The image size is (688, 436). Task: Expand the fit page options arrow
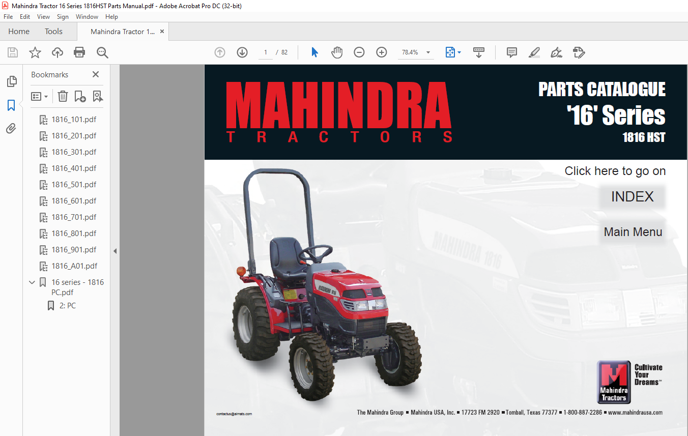click(x=460, y=52)
